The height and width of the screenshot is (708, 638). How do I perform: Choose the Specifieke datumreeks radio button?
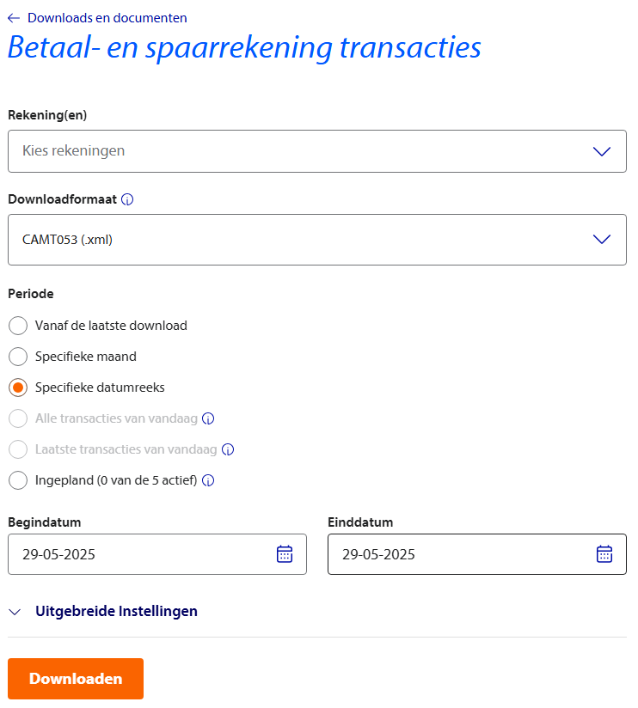pyautogui.click(x=18, y=388)
